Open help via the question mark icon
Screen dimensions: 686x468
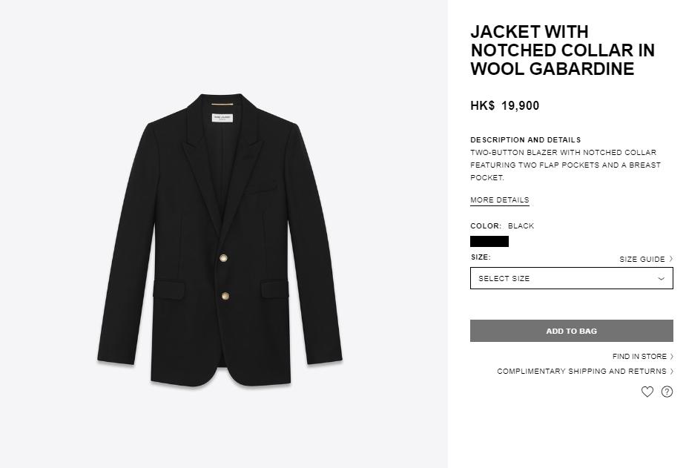tap(667, 392)
